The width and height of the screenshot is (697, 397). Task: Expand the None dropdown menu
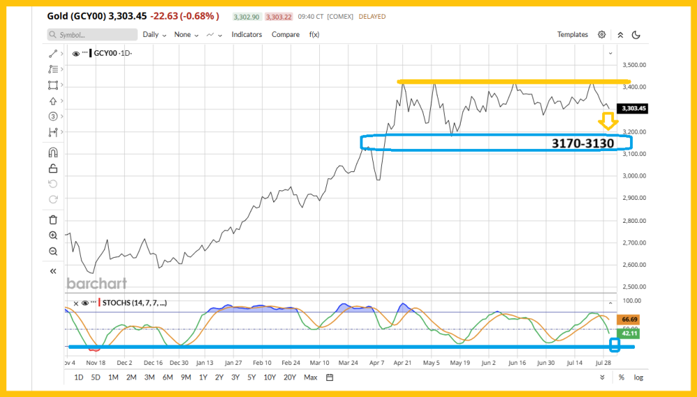pyautogui.click(x=185, y=35)
